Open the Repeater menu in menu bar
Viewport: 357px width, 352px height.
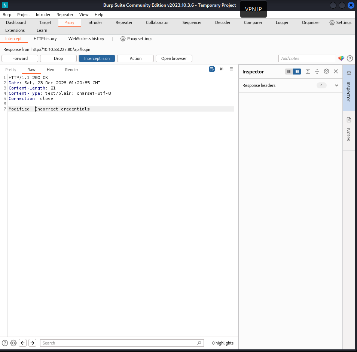pyautogui.click(x=65, y=15)
